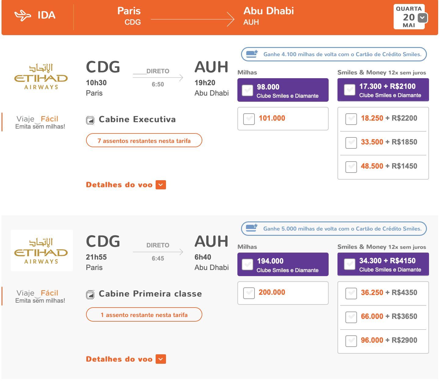Check the 48.500 + R$1450 option

[351, 167]
